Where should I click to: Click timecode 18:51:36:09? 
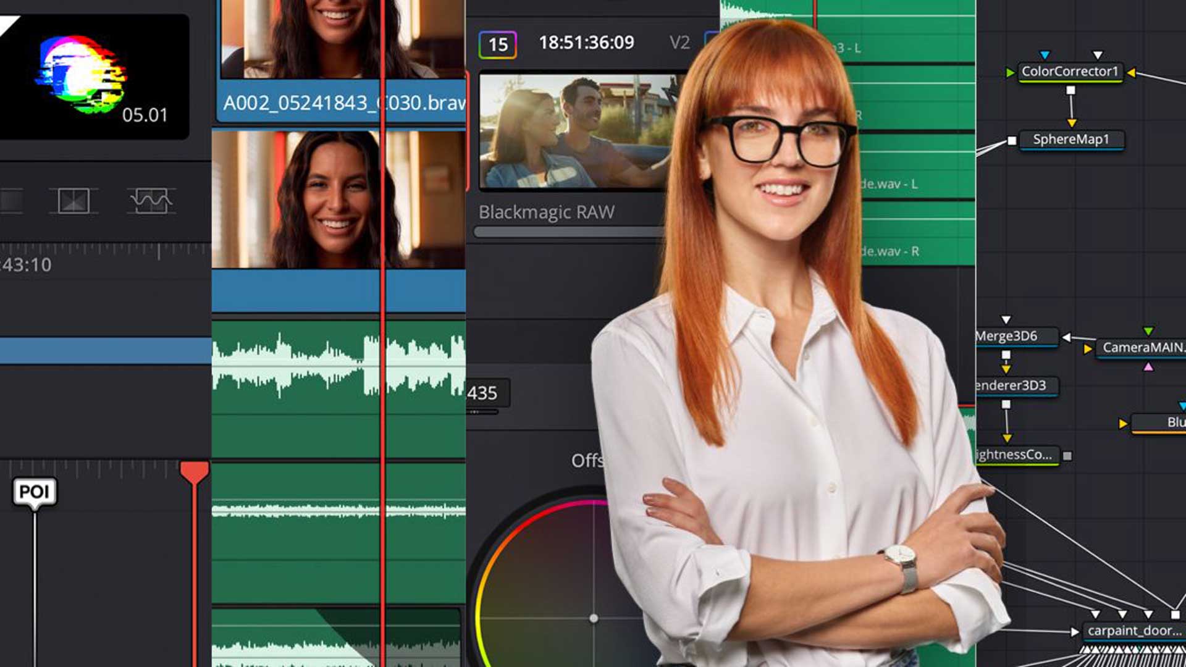click(x=586, y=43)
